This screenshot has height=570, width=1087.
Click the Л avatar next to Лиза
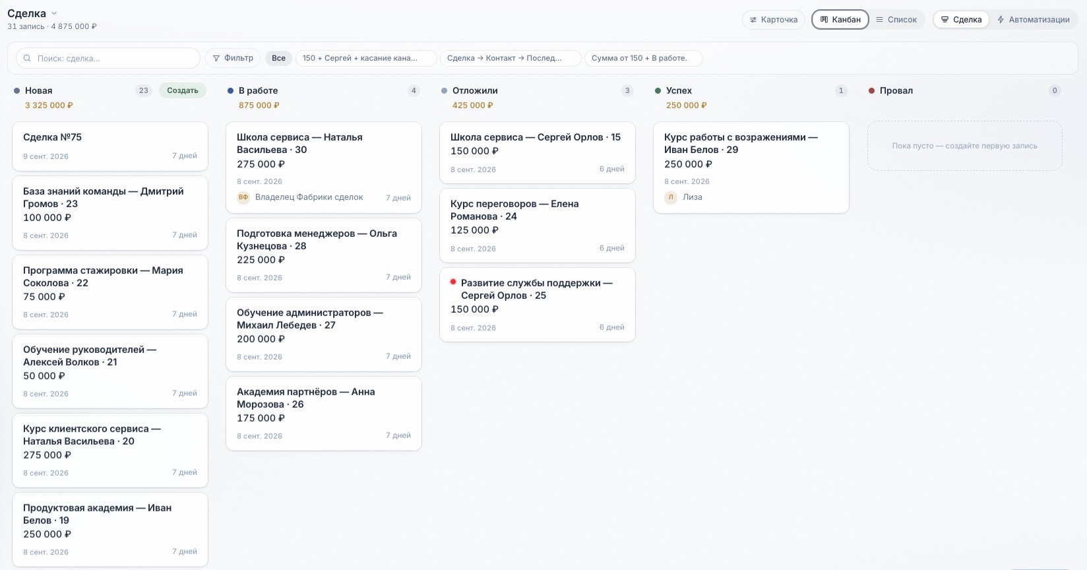(671, 197)
